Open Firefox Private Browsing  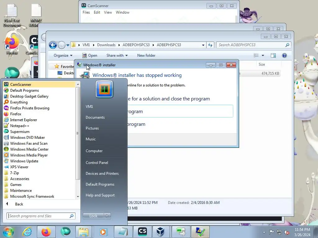39,108
